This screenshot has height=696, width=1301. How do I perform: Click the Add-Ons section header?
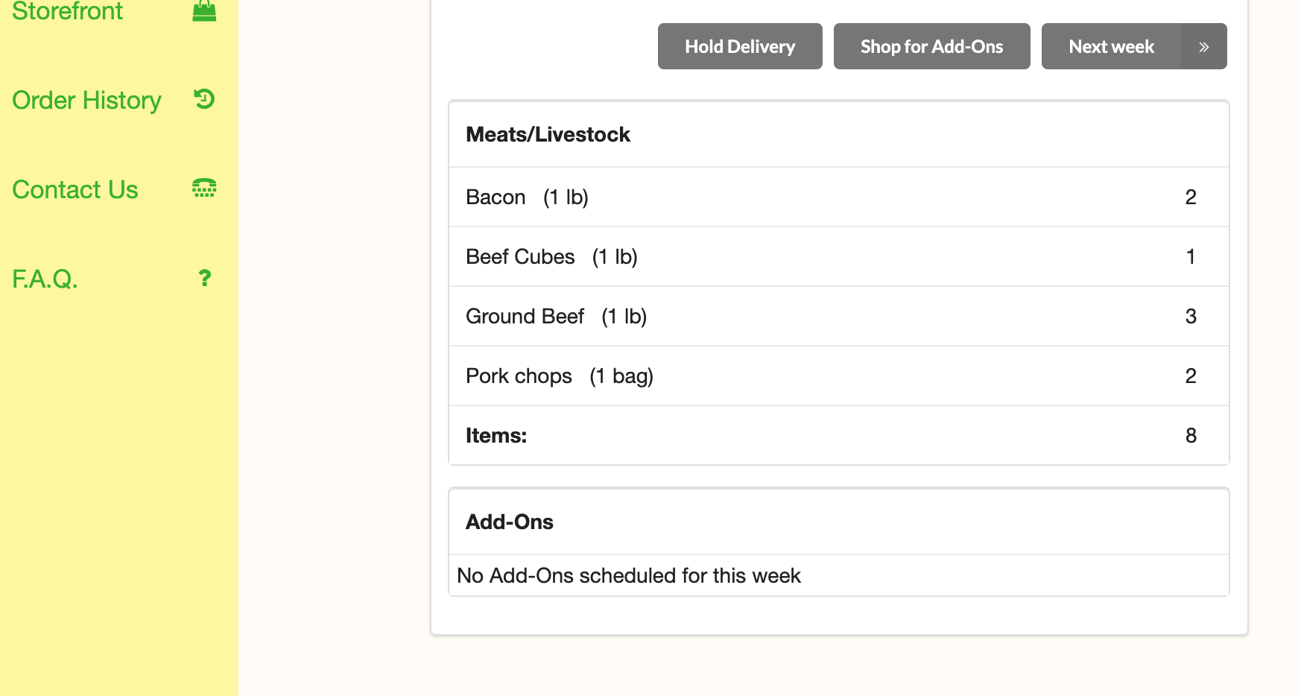coord(510,522)
